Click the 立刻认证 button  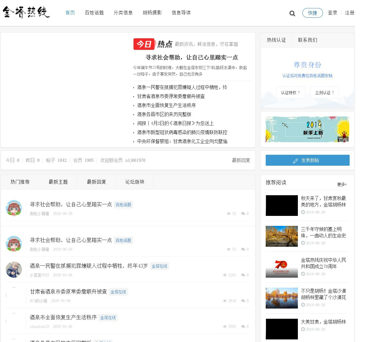click(x=324, y=93)
